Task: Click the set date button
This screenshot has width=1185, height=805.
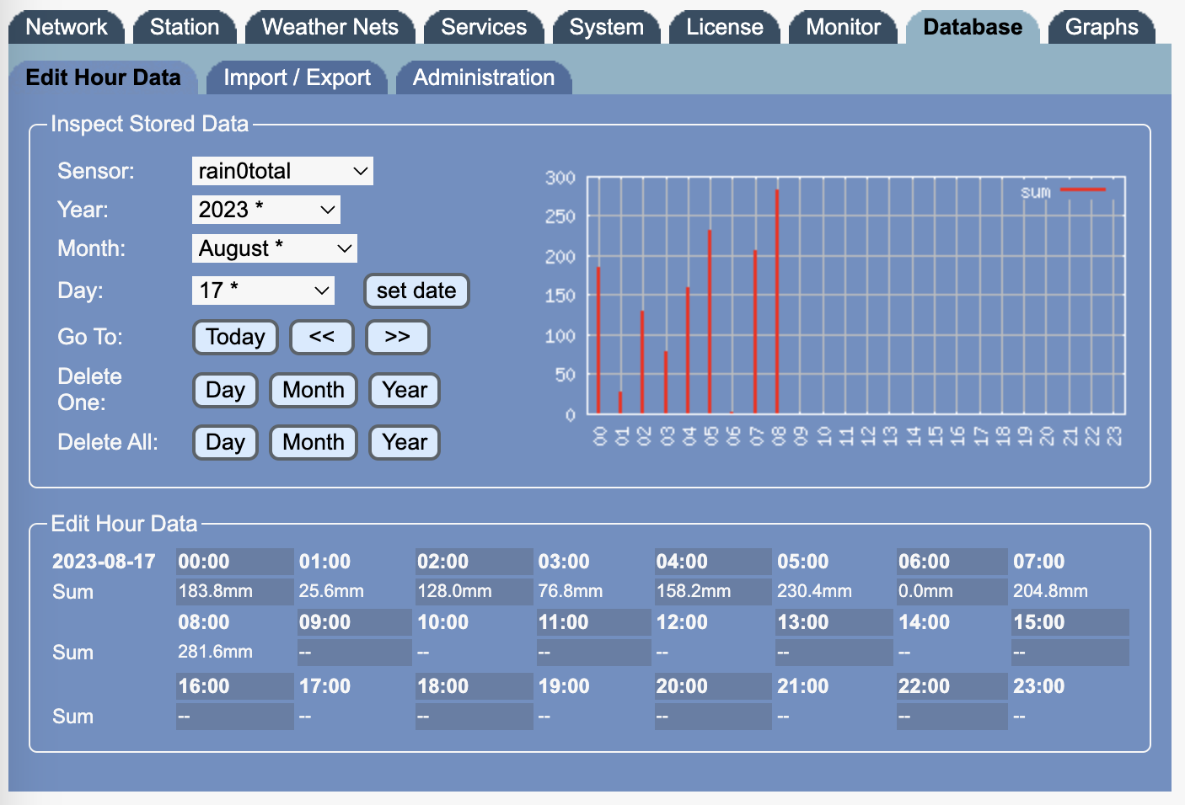Action: click(416, 291)
